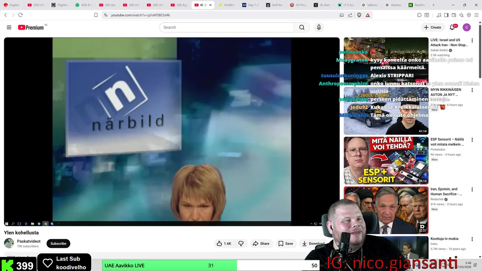Open the Iran, Epstein, and Human Sacrifice title
Screen dimensions: 482x271
click(446, 192)
